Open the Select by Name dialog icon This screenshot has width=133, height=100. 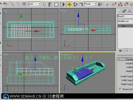pyautogui.click(x=50, y=5)
